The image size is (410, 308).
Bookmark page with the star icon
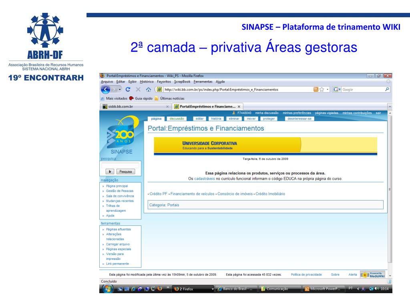(x=322, y=89)
